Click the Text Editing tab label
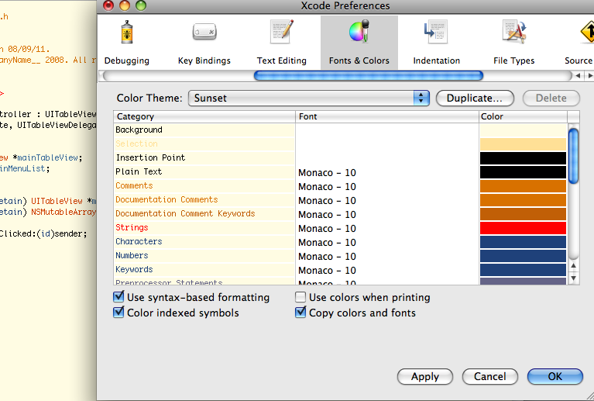 (x=282, y=60)
